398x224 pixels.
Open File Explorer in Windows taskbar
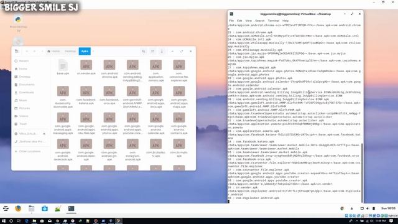pos(34,221)
